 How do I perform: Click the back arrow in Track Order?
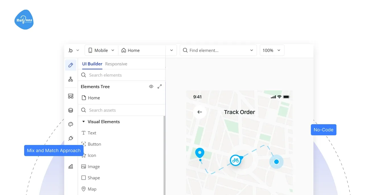click(200, 112)
